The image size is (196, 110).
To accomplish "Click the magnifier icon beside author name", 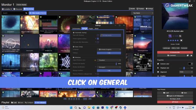I will click(x=180, y=36).
